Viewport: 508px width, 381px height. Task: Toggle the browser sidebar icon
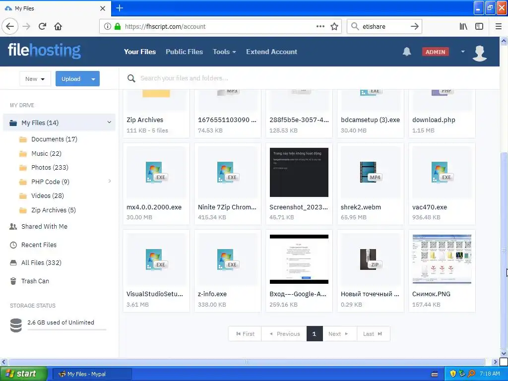click(479, 26)
